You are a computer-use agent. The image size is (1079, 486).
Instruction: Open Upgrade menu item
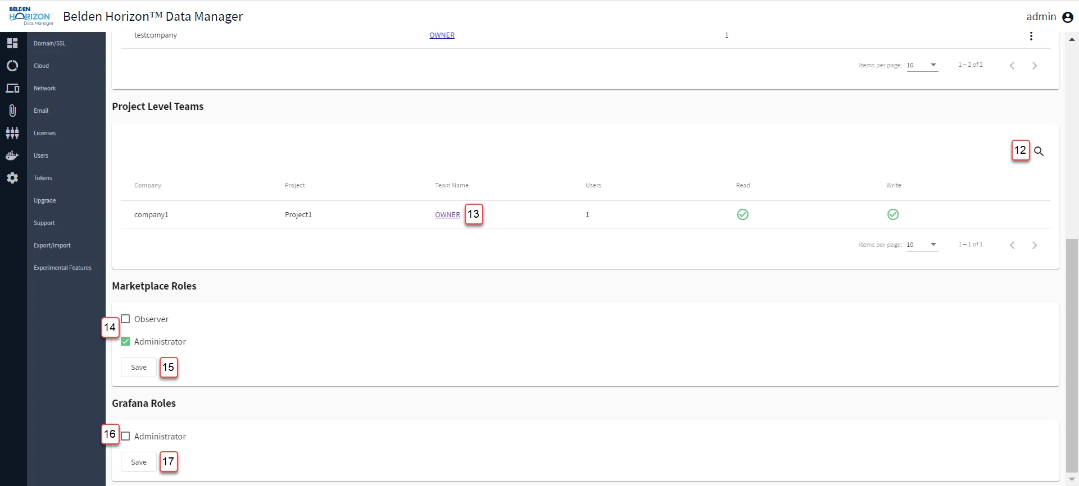(x=44, y=200)
